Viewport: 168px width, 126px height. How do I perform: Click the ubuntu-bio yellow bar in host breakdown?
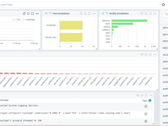click(x=71, y=37)
